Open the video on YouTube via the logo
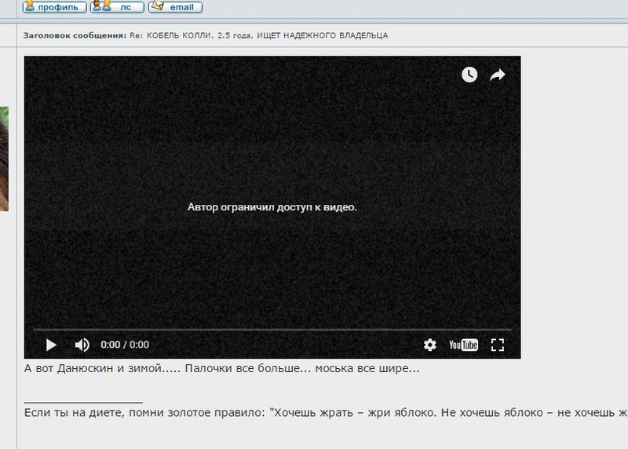This screenshot has height=449, width=628. (463, 345)
